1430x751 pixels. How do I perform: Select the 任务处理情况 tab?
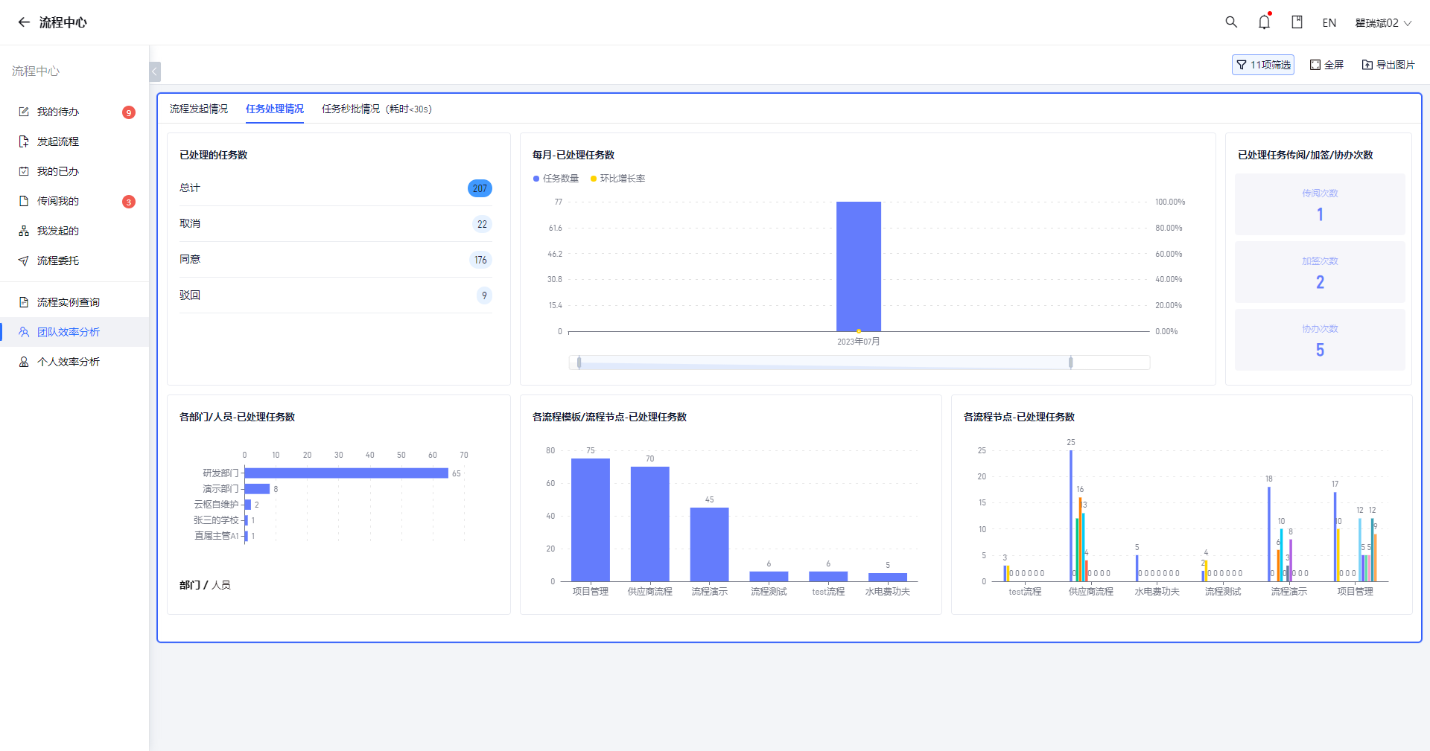tap(275, 109)
